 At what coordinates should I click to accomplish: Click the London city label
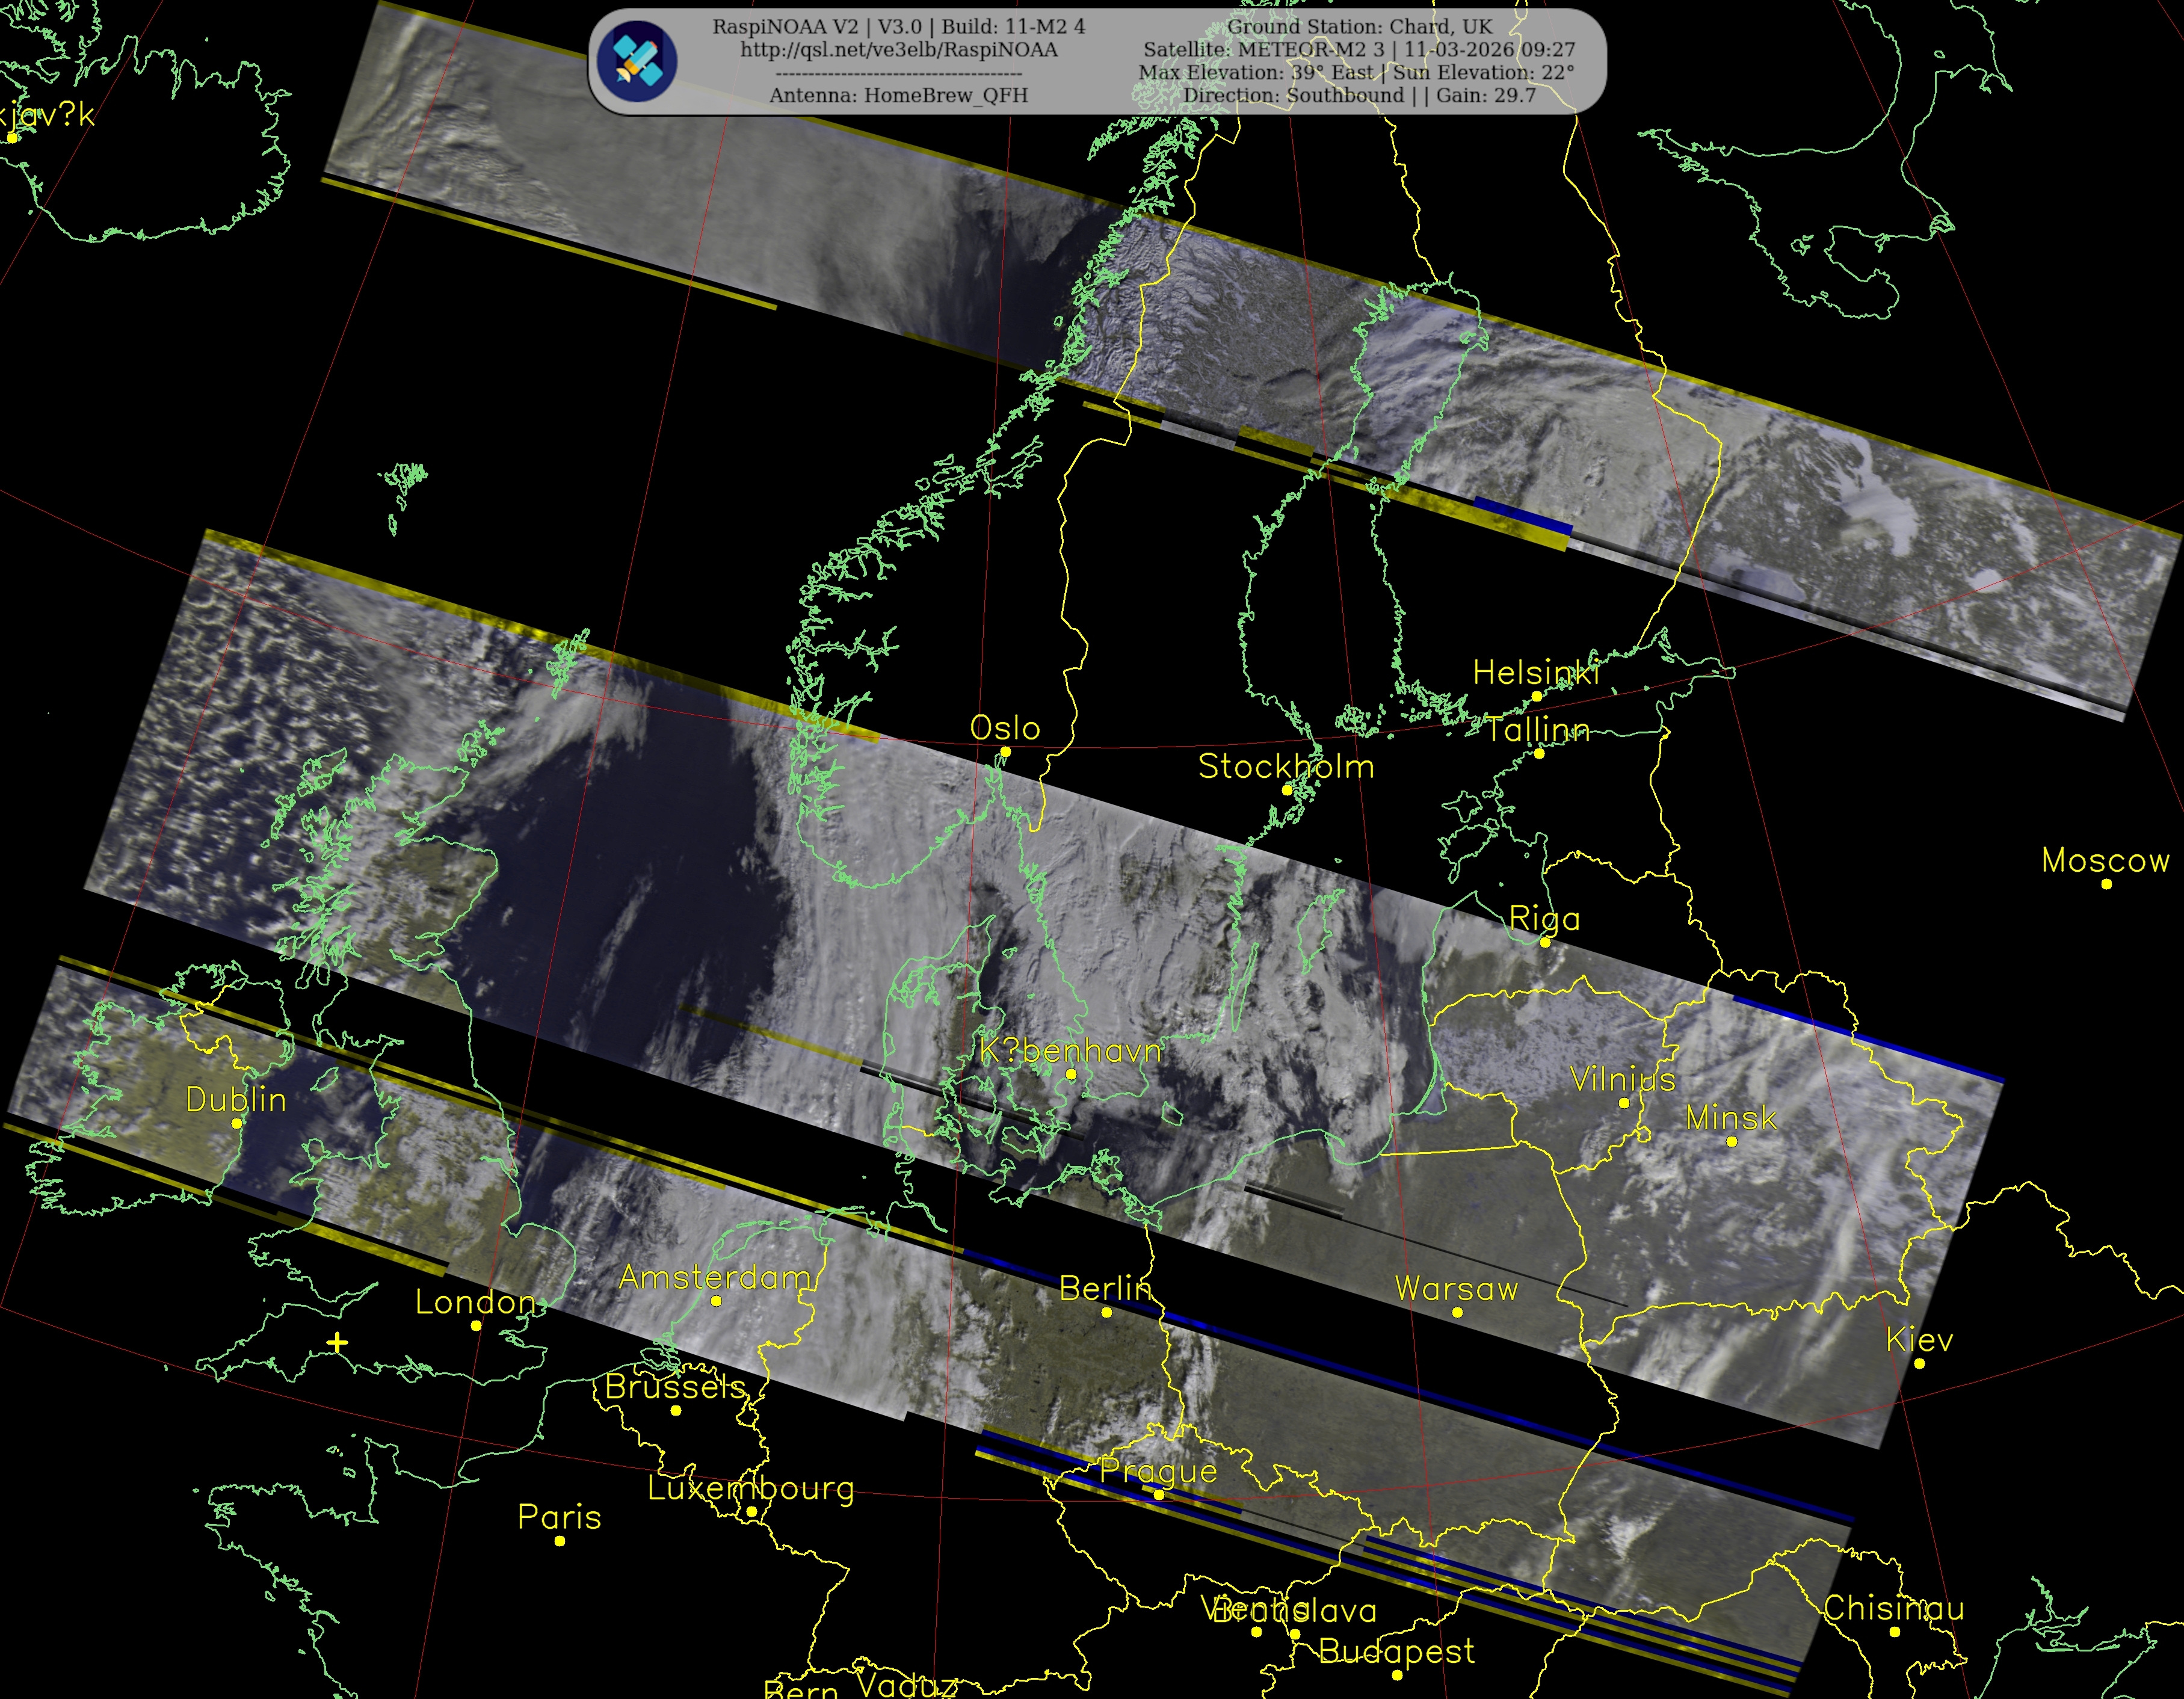point(475,1302)
